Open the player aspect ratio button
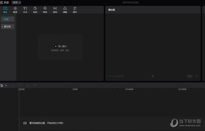The width and height of the screenshot is (205, 131). point(190,76)
